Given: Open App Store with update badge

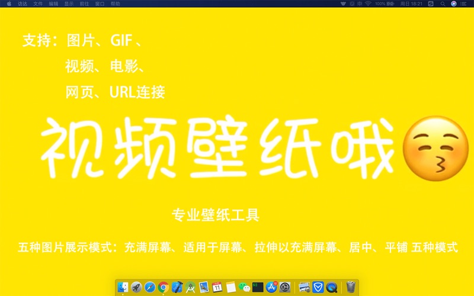Looking at the screenshot, I should (x=271, y=287).
